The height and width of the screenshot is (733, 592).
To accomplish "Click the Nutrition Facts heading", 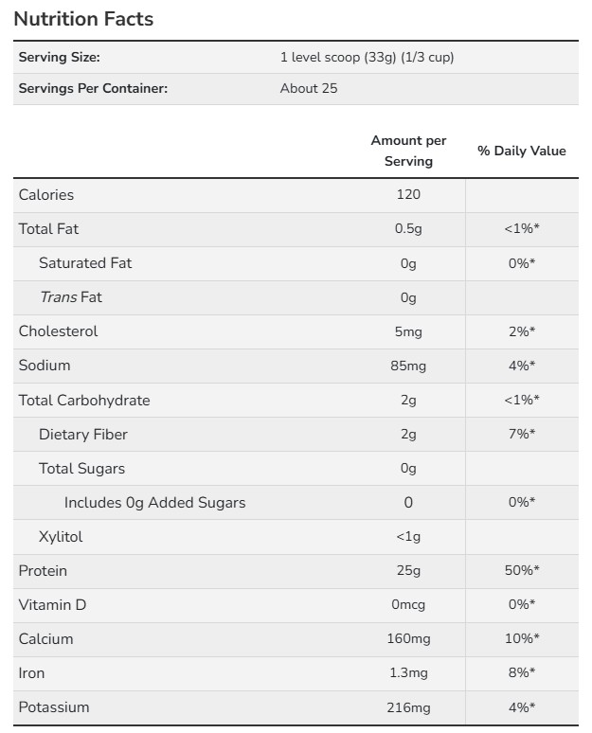I will coord(83,19).
